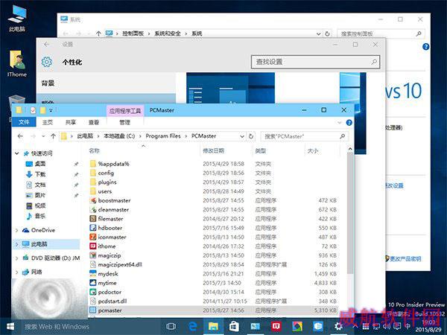Switch to the Home ribbon tab

(x=48, y=123)
